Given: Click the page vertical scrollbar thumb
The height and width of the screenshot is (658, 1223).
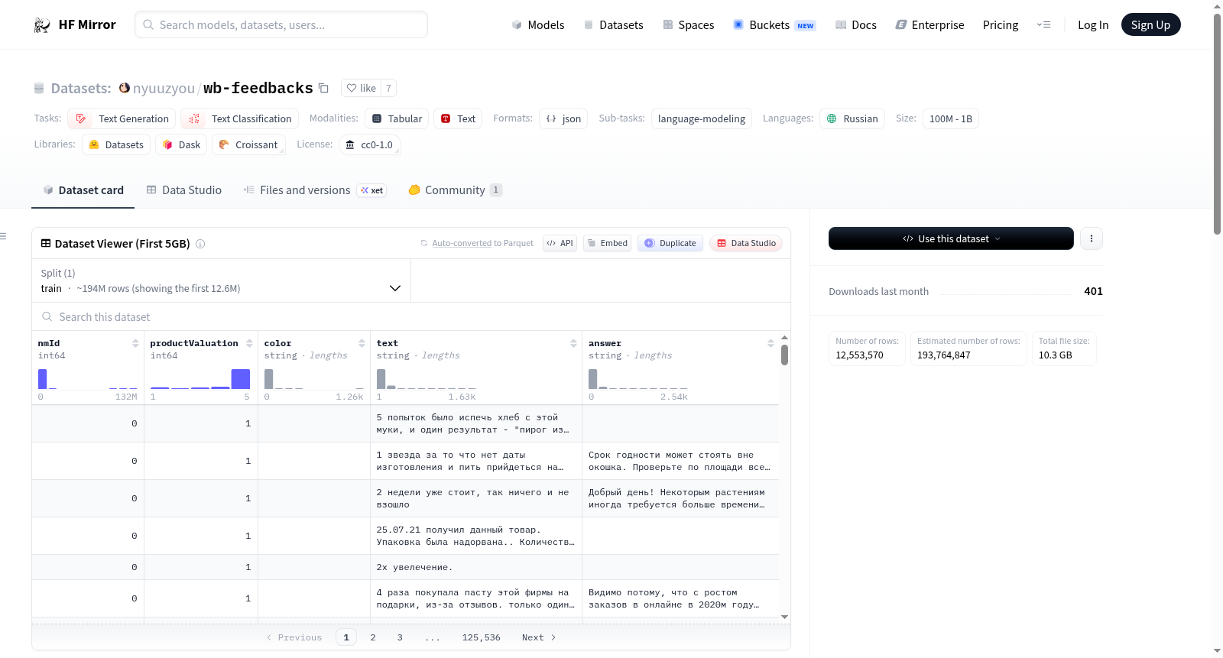Looking at the screenshot, I should coord(1217,124).
